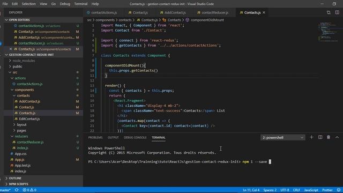Screen dimensions: 343x193
Task: Open the new terminal plus icon
Action: coord(311,137)
